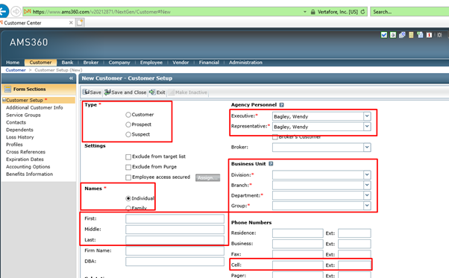Click the document with green arrow header icon
449x278 pixels.
[420, 35]
